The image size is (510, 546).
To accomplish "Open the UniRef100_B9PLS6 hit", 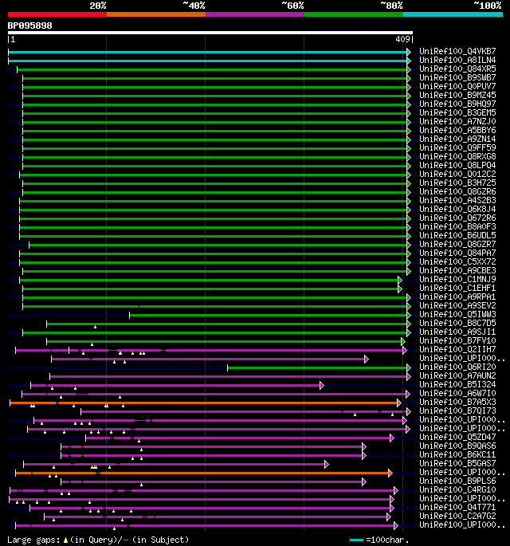I will click(x=457, y=481).
